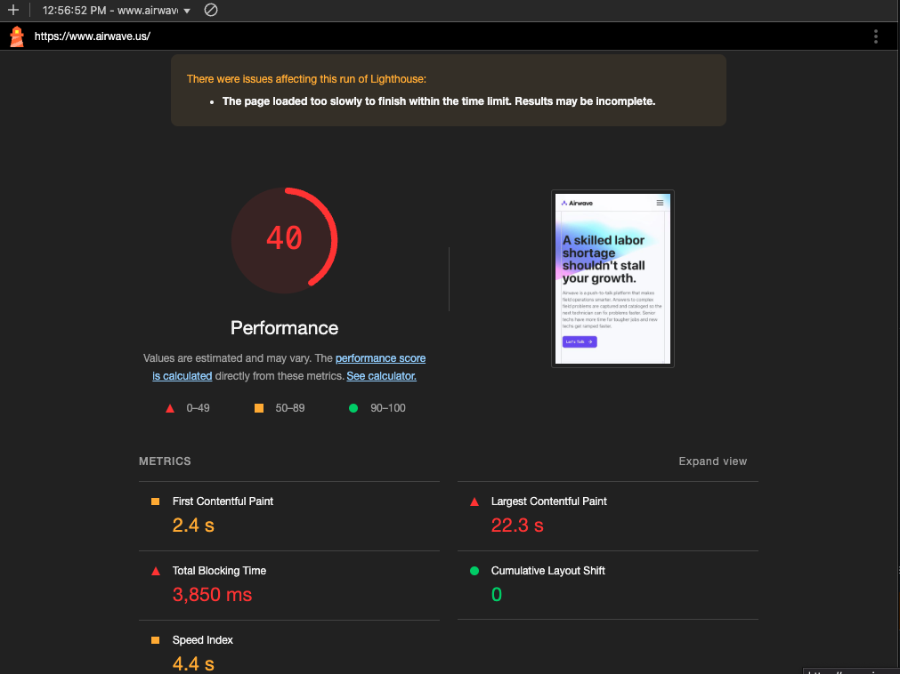Follow the 'is calculated' link
900x674 pixels.
coord(182,376)
